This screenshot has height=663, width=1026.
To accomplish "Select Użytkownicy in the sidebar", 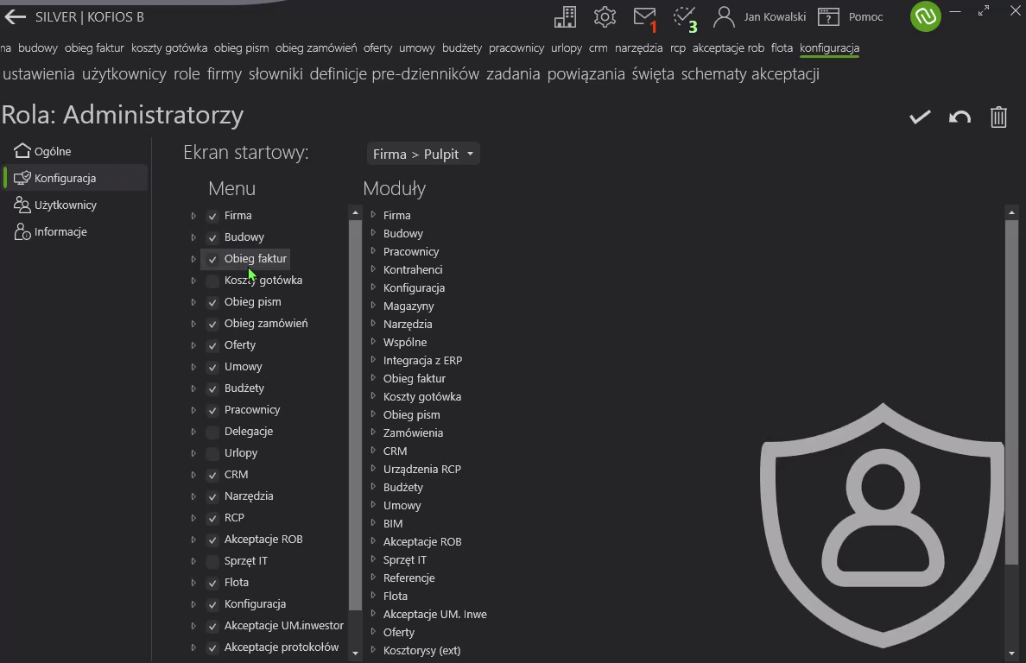I will [x=55, y=205].
